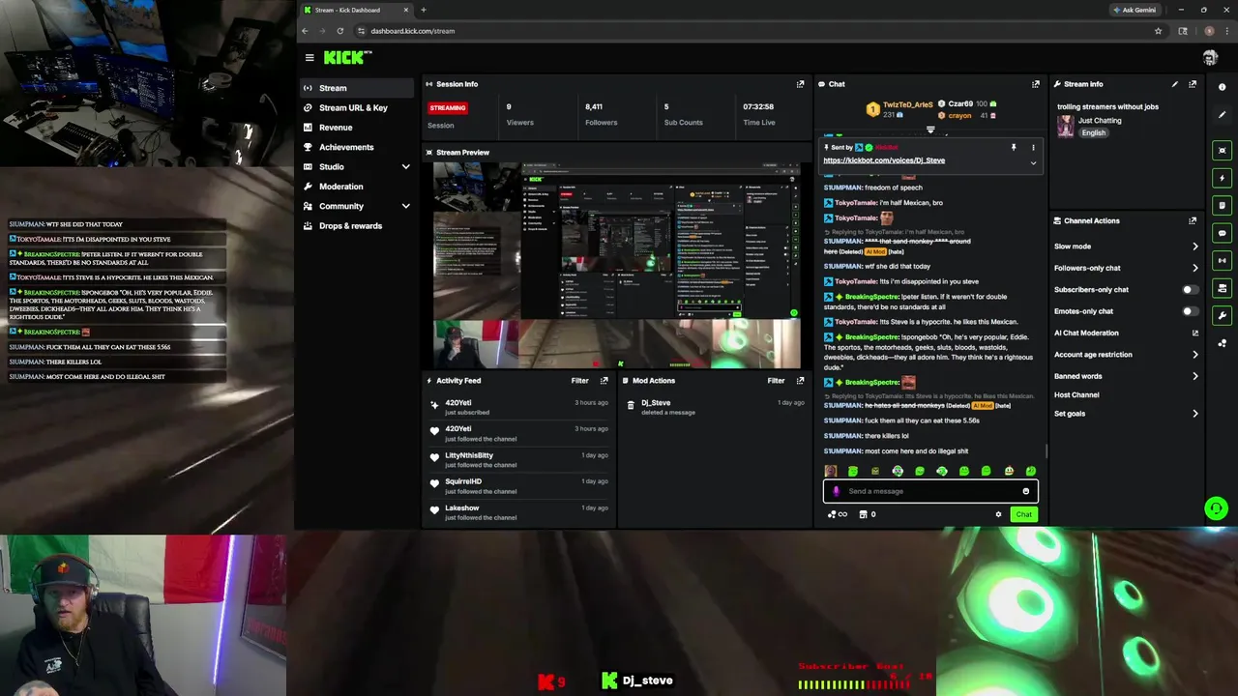Click the LittyNthisBitty follow entry
1238x696 pixels.
point(519,459)
